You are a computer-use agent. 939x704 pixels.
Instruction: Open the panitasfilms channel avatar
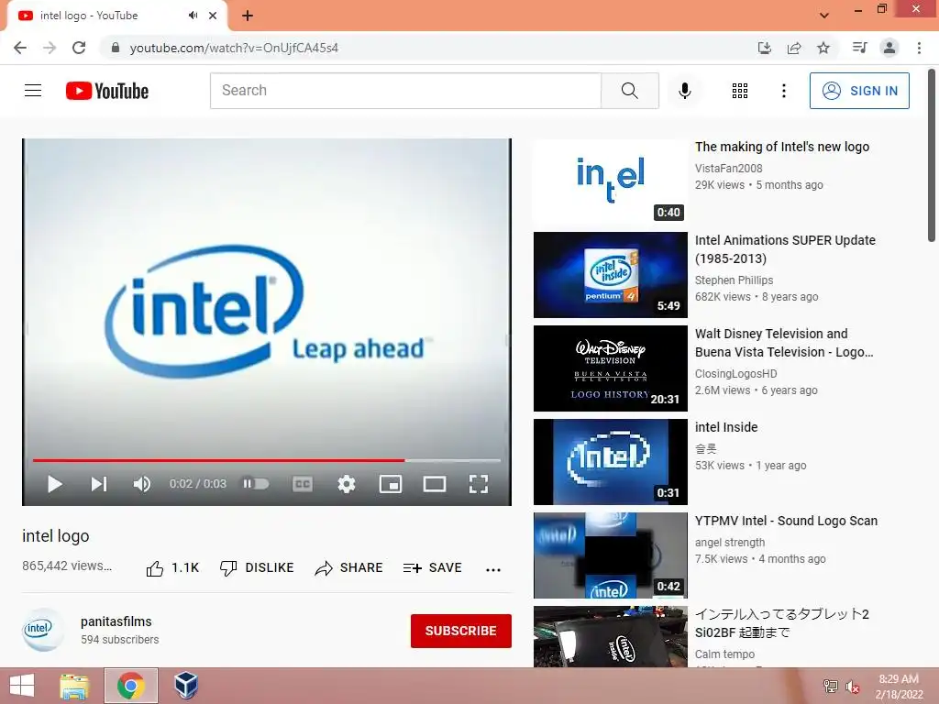click(x=43, y=629)
